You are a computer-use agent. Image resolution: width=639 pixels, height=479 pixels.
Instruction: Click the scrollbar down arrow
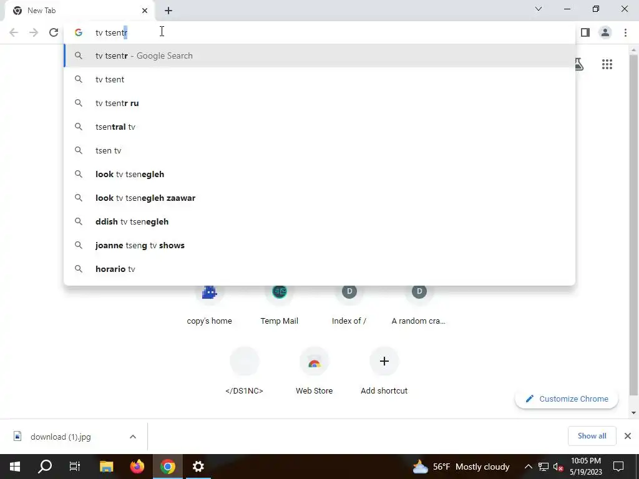point(633,413)
